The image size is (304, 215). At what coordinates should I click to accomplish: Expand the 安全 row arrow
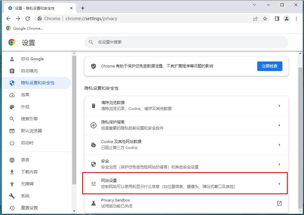(x=279, y=164)
